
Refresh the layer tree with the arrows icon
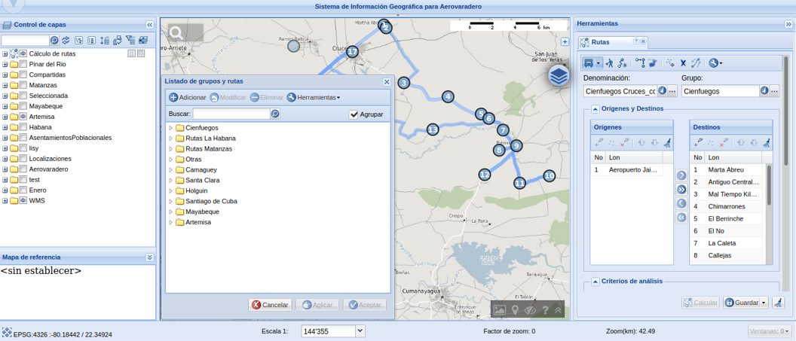coord(66,40)
